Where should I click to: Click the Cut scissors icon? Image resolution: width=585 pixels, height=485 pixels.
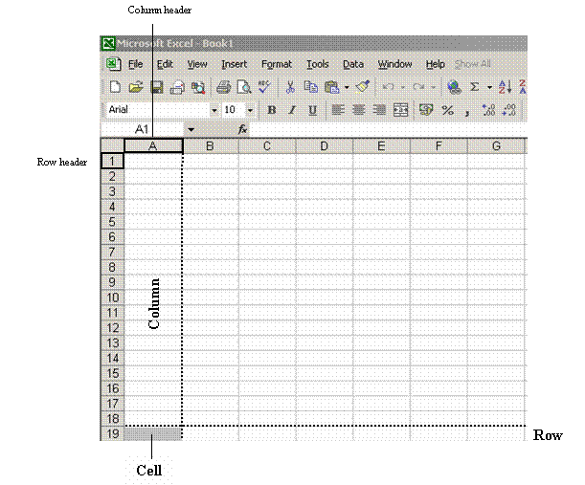coord(290,87)
